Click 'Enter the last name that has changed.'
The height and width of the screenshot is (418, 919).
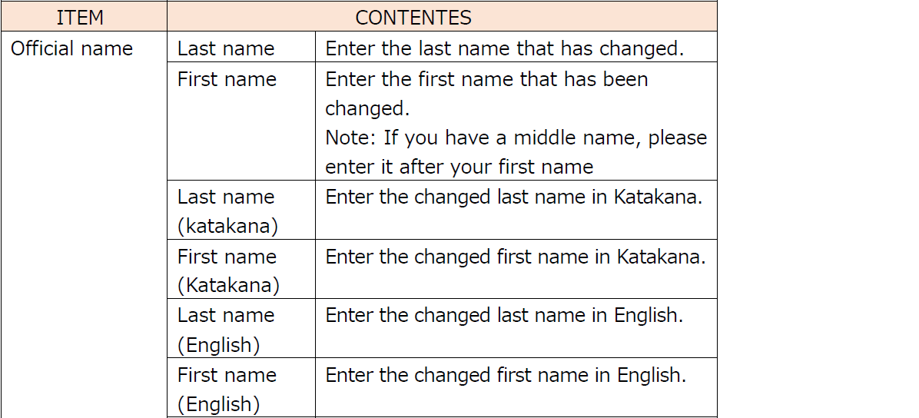coord(505,48)
